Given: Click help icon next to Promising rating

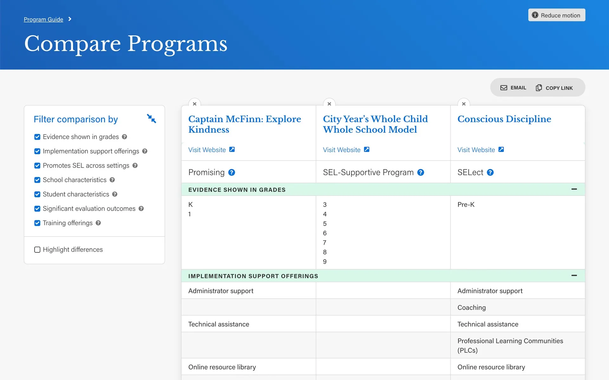Looking at the screenshot, I should (x=232, y=173).
